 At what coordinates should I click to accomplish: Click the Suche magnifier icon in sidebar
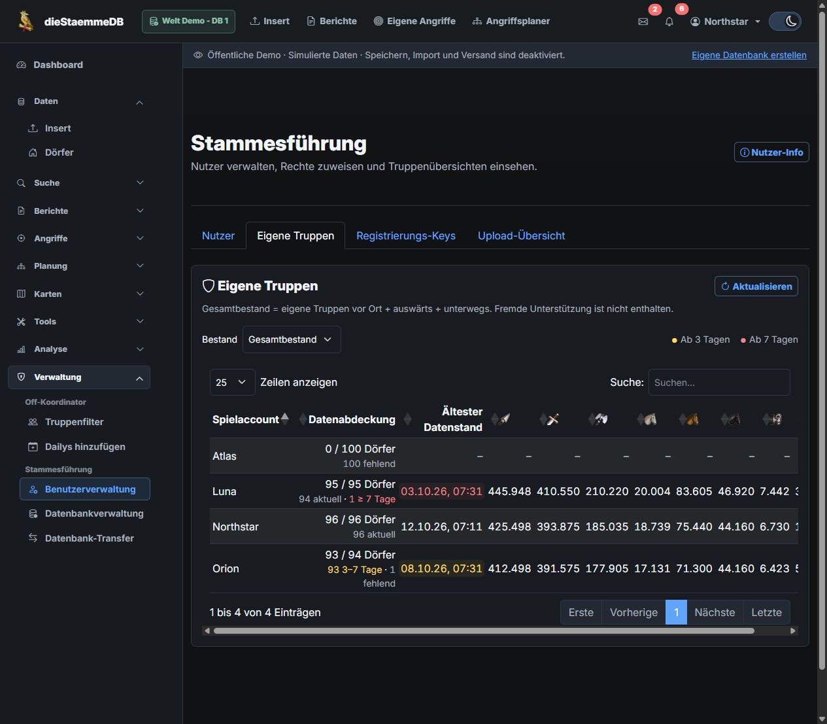click(x=21, y=183)
